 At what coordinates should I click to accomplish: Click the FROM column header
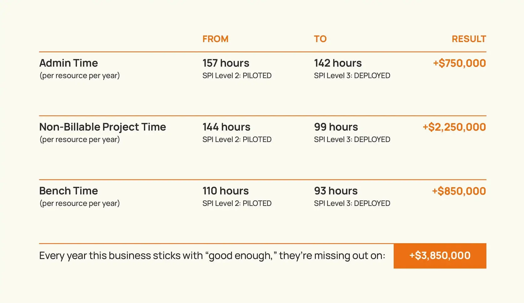(x=215, y=39)
